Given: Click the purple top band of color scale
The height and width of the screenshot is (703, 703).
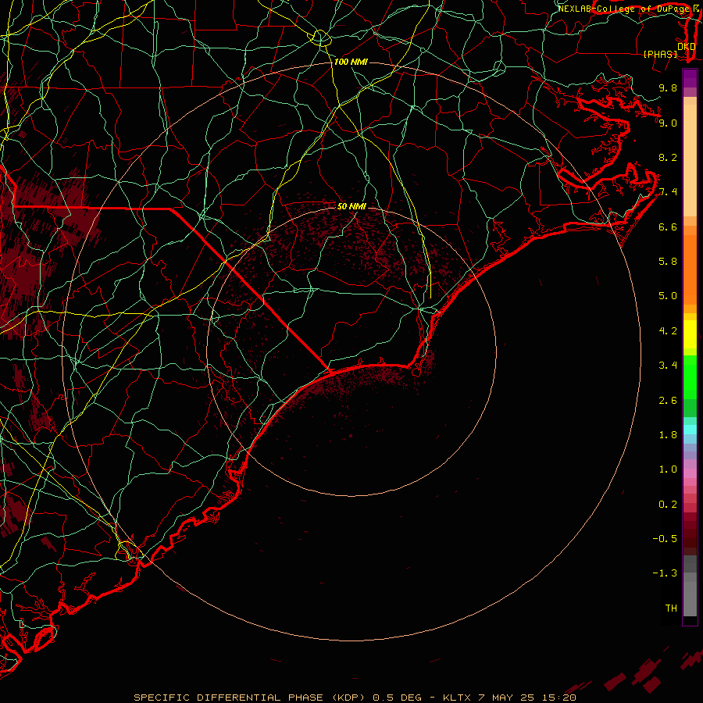Looking at the screenshot, I should [690, 79].
